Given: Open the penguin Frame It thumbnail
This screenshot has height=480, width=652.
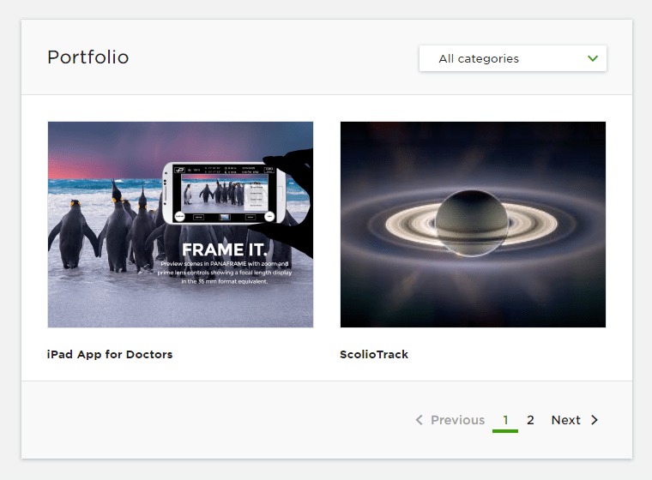Looking at the screenshot, I should (180, 225).
